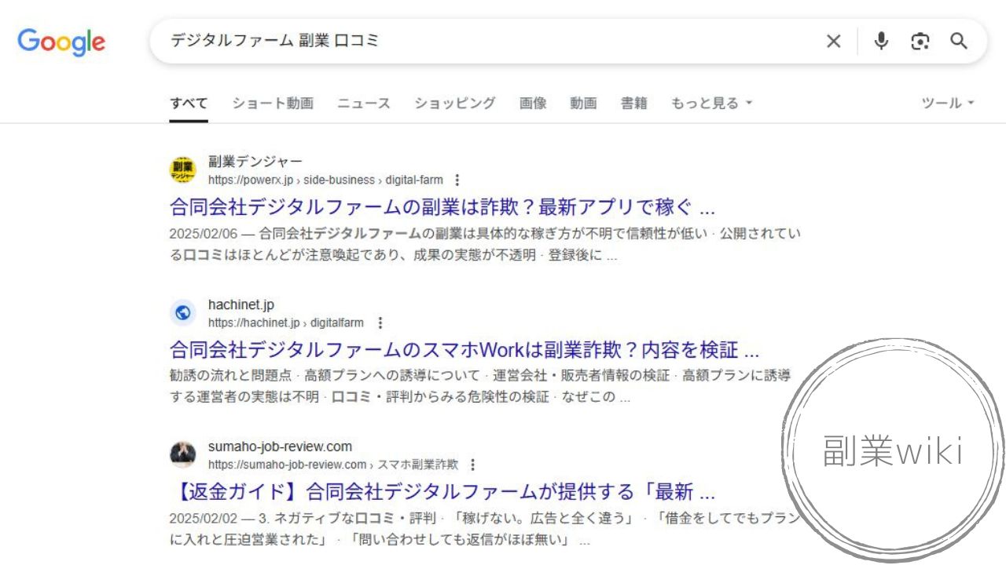Image resolution: width=1006 pixels, height=565 pixels.
Task: Click the magnifier search icon
Action: (x=959, y=41)
